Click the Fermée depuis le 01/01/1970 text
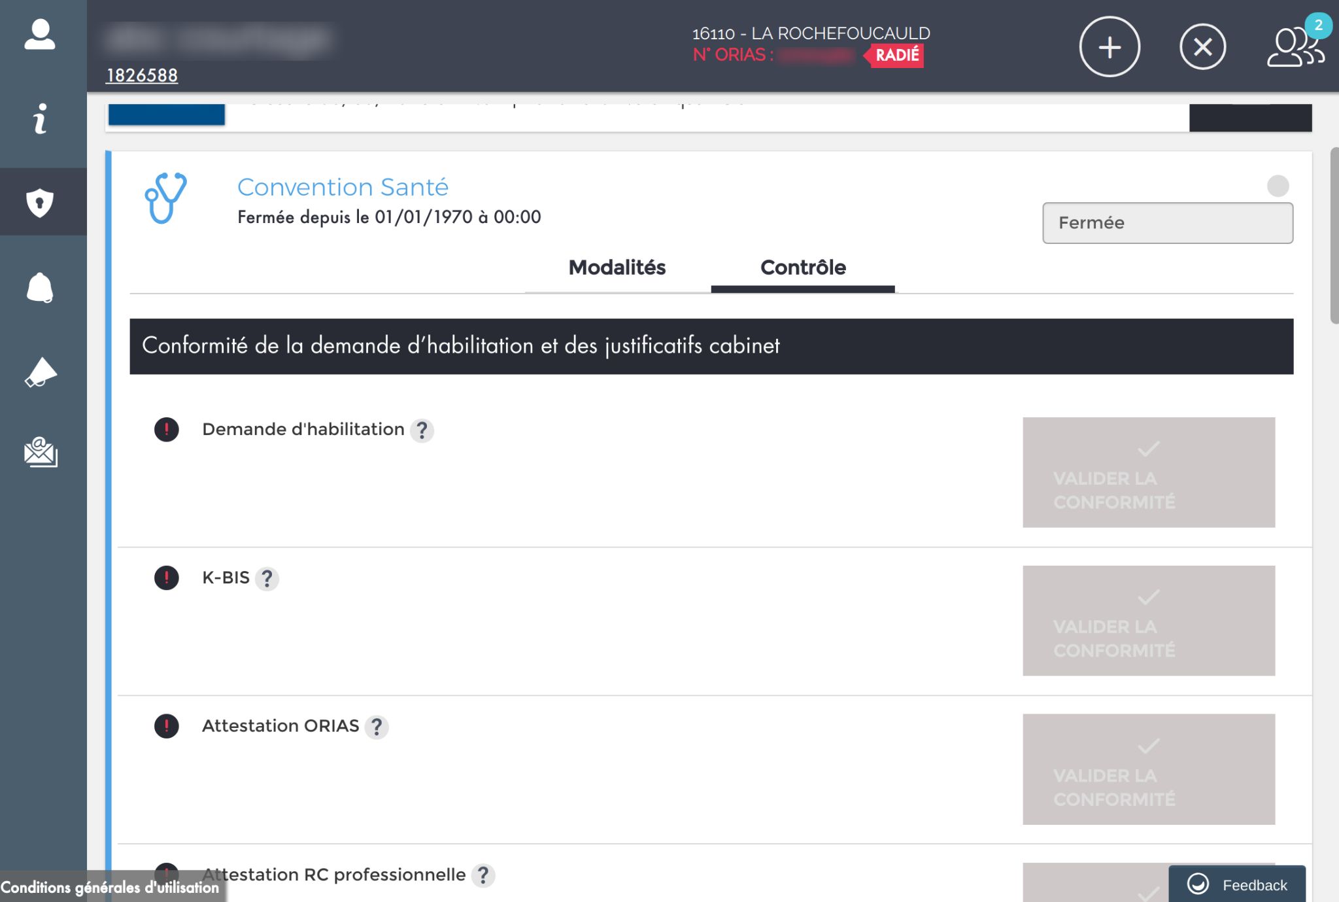Image resolution: width=1339 pixels, height=902 pixels. [x=389, y=217]
